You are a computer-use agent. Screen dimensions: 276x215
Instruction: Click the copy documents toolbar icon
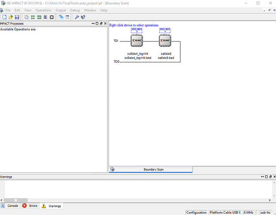(x=27, y=17)
